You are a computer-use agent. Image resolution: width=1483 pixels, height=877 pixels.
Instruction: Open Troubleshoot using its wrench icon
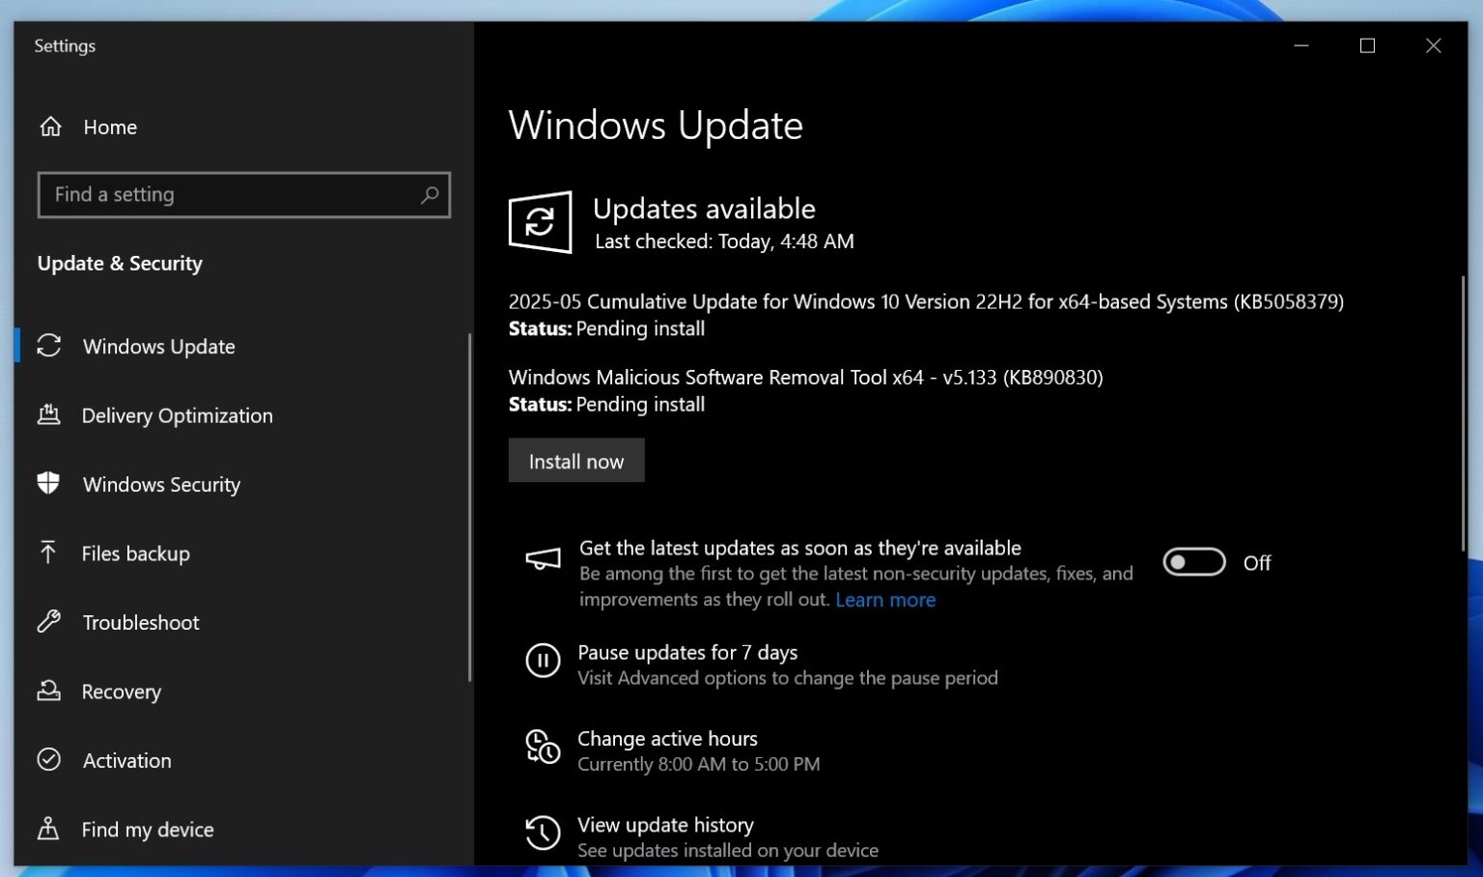tap(50, 622)
